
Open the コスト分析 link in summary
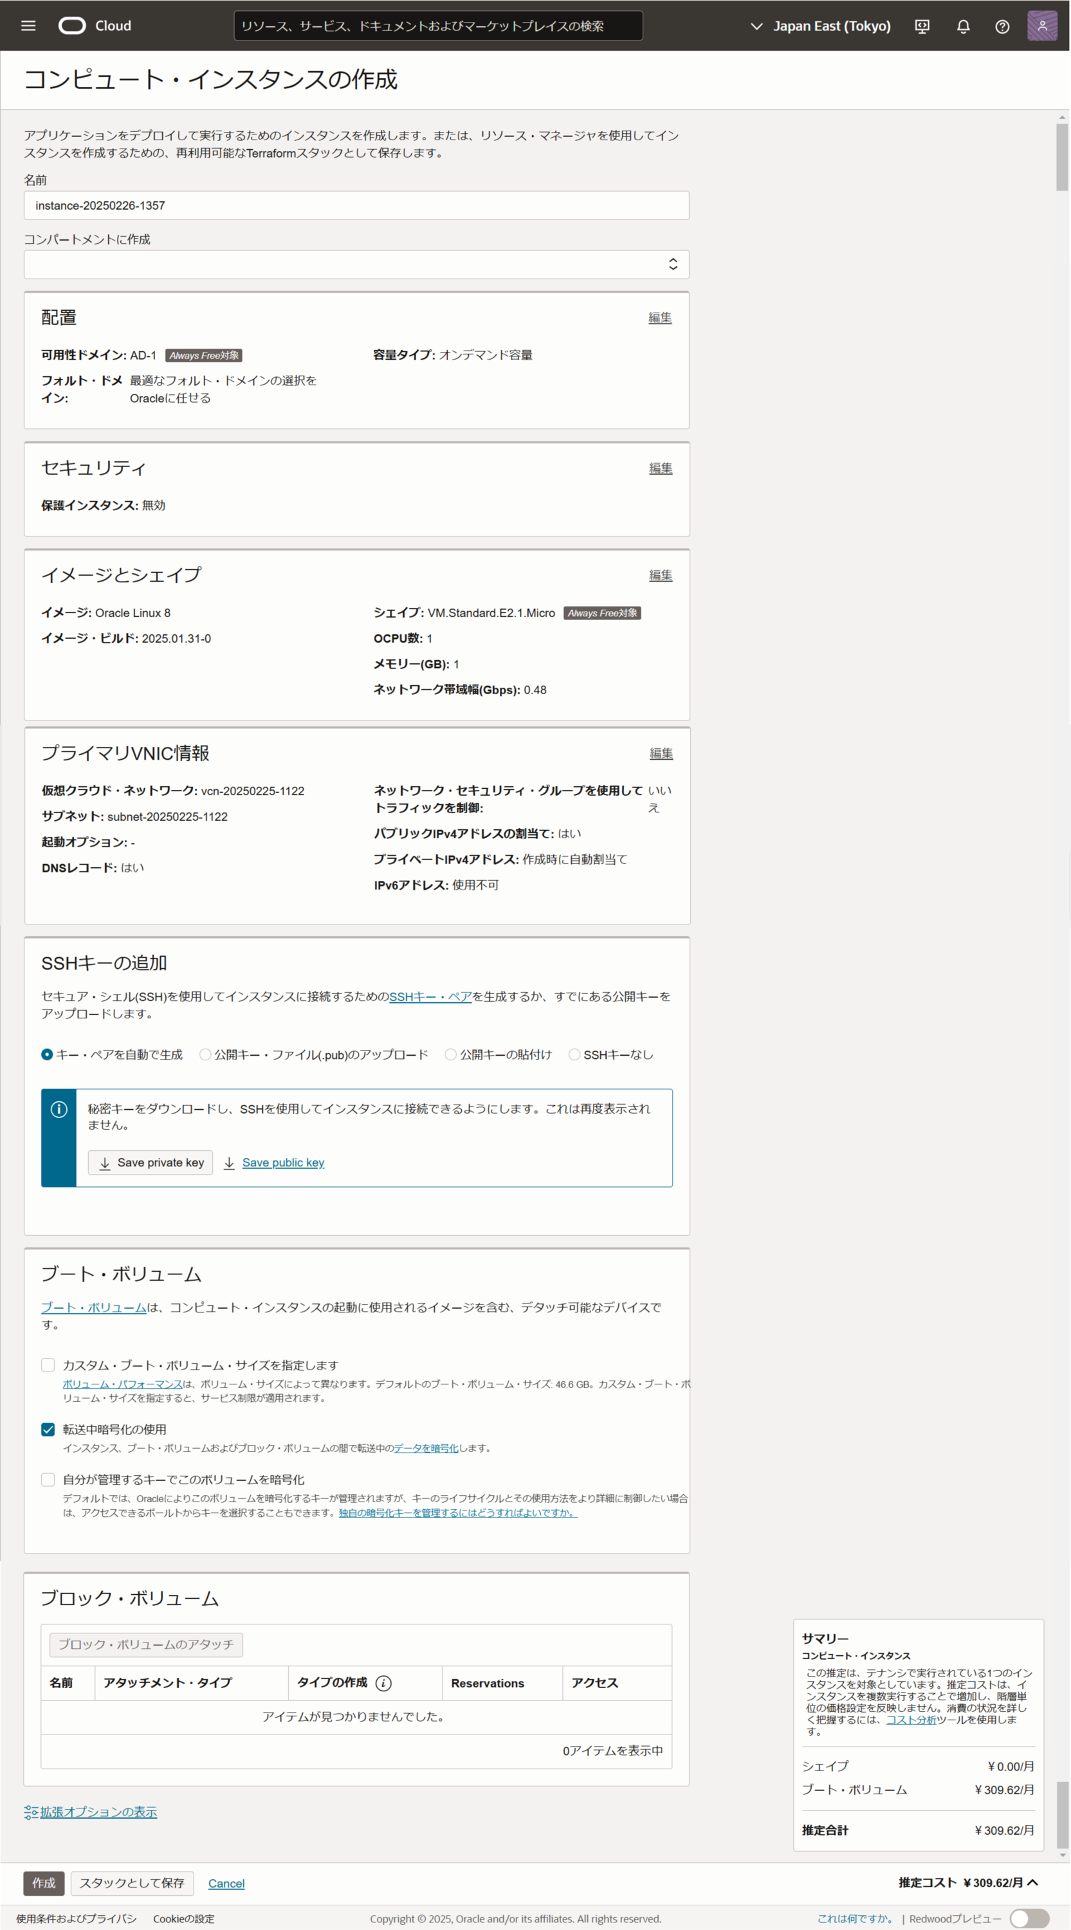click(x=911, y=1720)
